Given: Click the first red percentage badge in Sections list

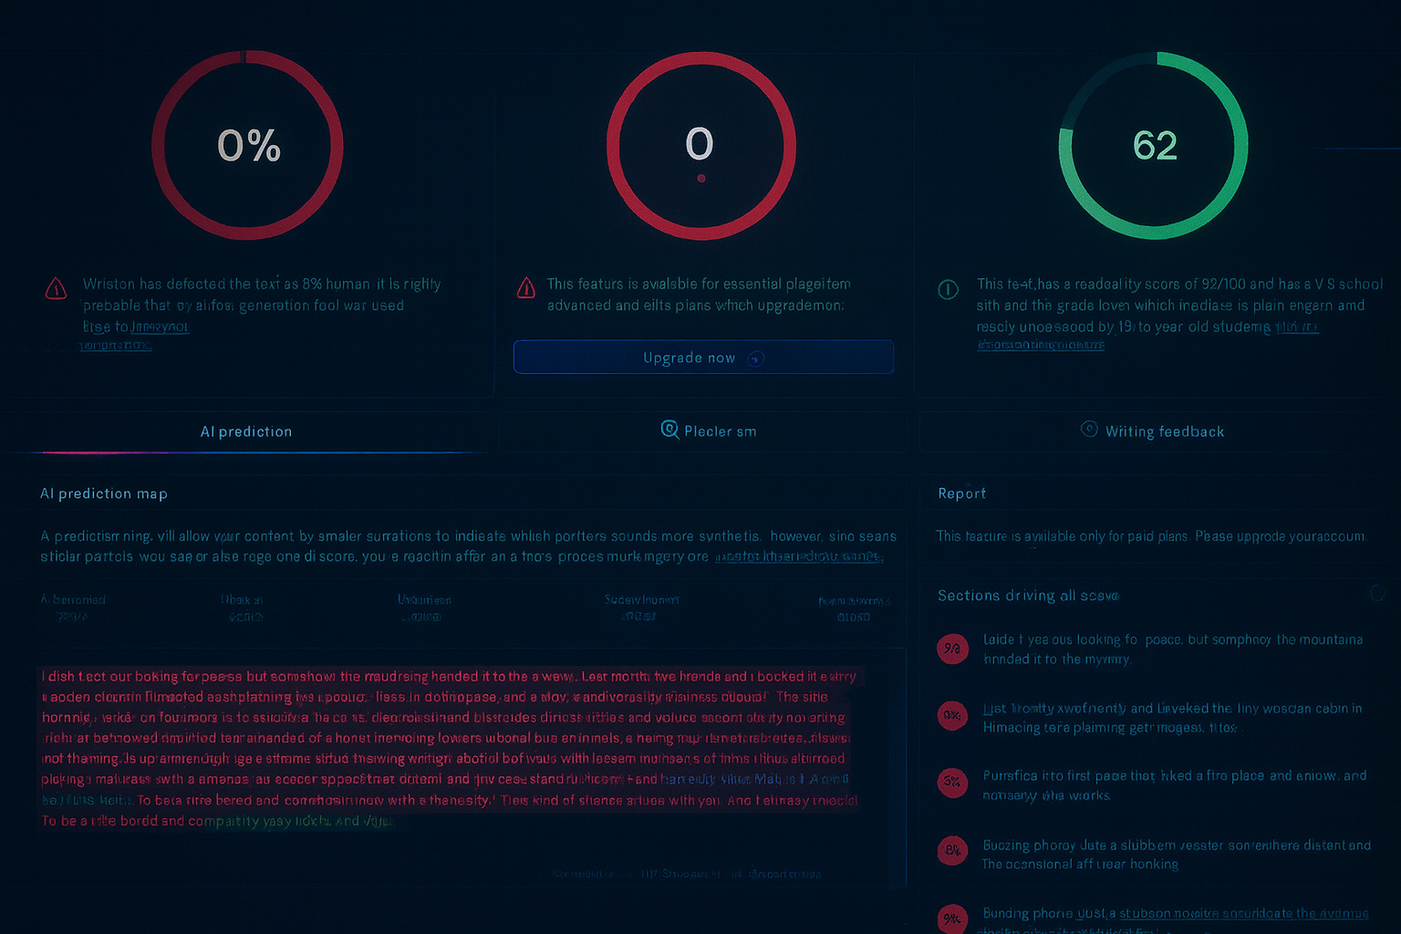Looking at the screenshot, I should pos(952,649).
